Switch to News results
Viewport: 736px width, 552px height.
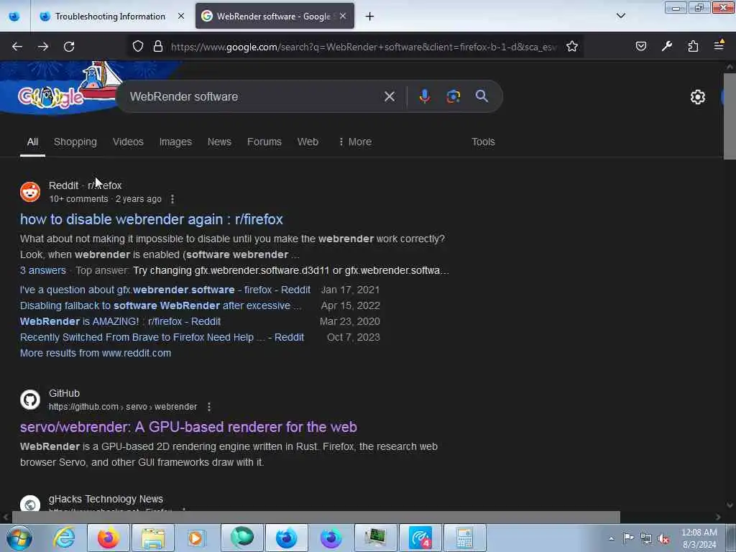[219, 142]
